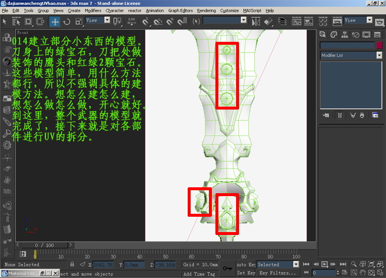
Task: Toggle the selection lock padlock
Action: [x=73, y=265]
